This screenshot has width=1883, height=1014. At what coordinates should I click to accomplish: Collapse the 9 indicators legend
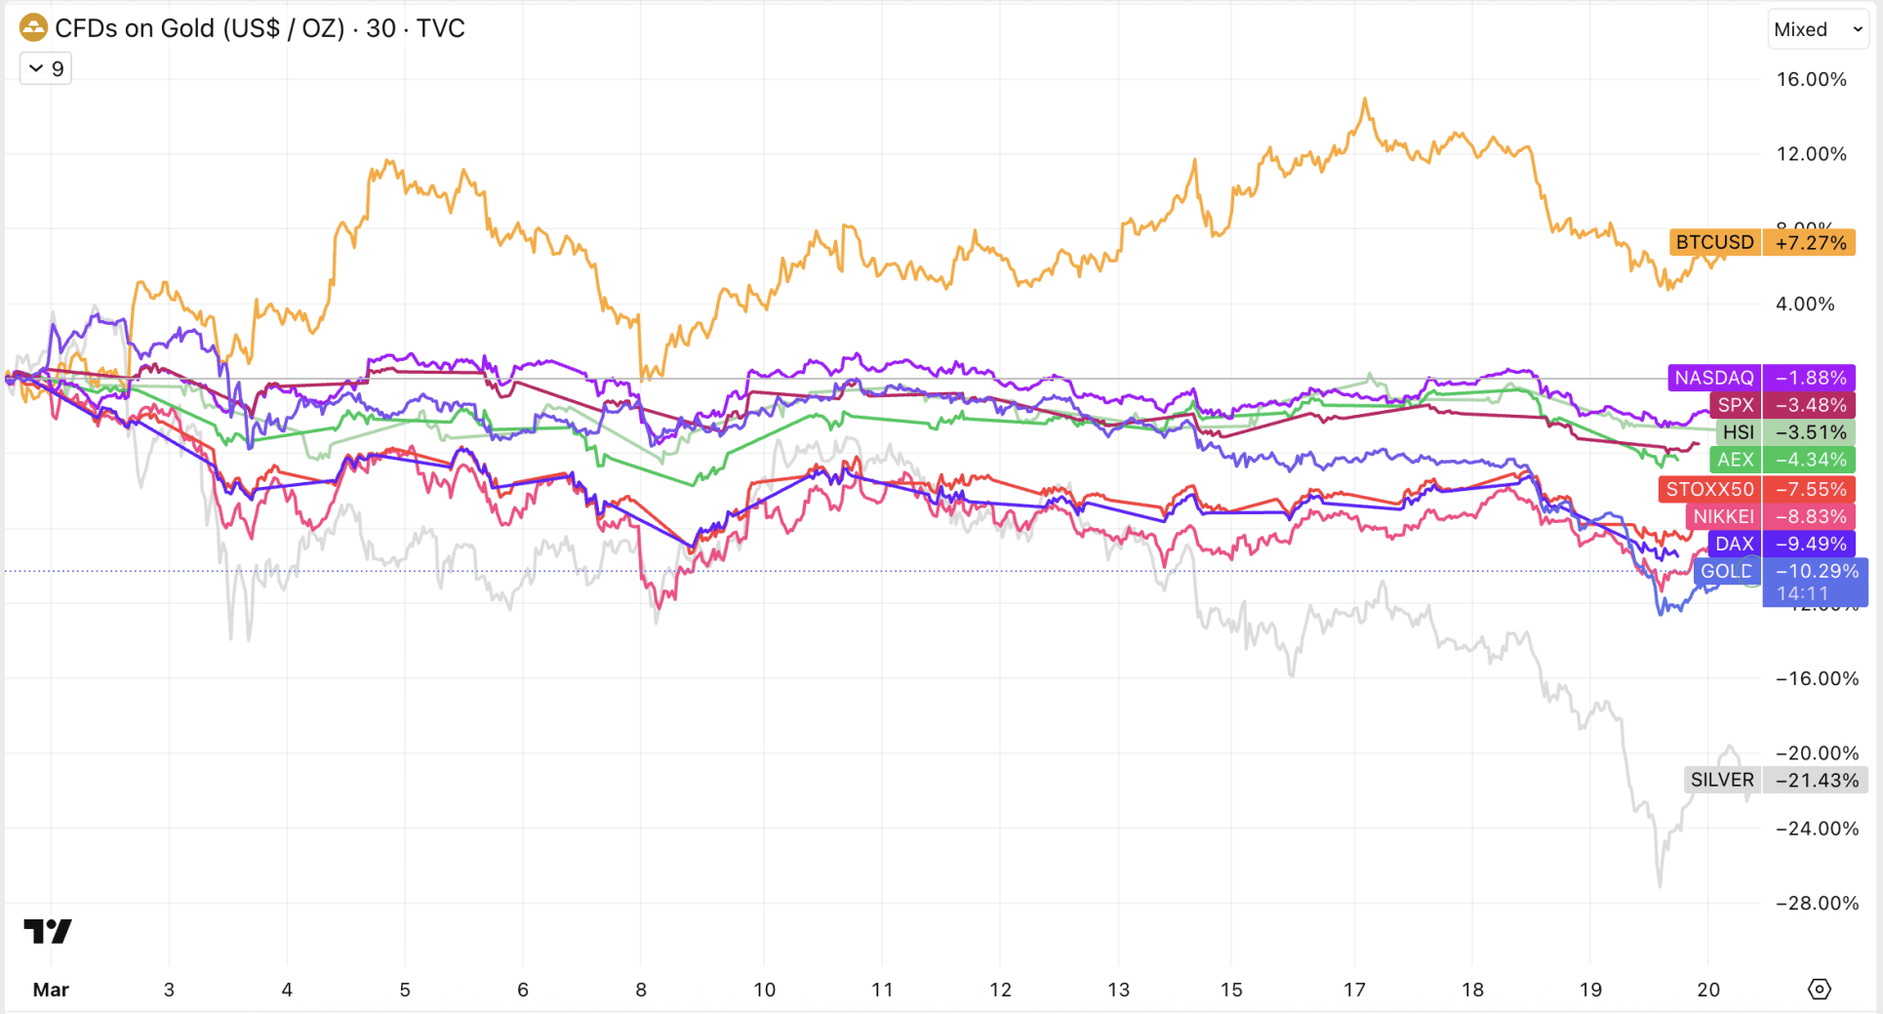46,68
